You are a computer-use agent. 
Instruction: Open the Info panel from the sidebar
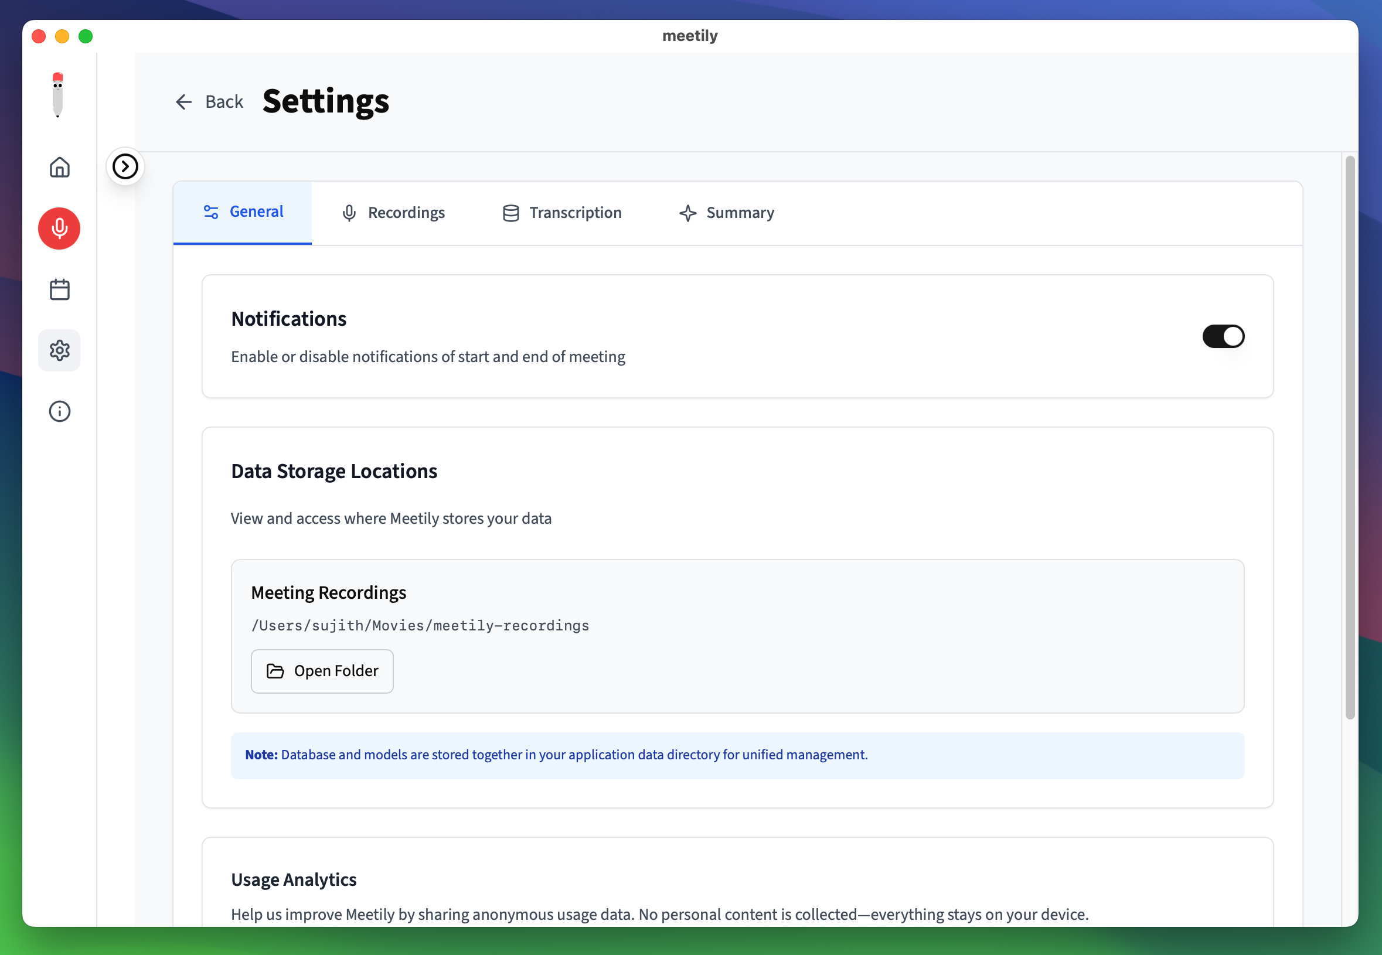click(59, 411)
